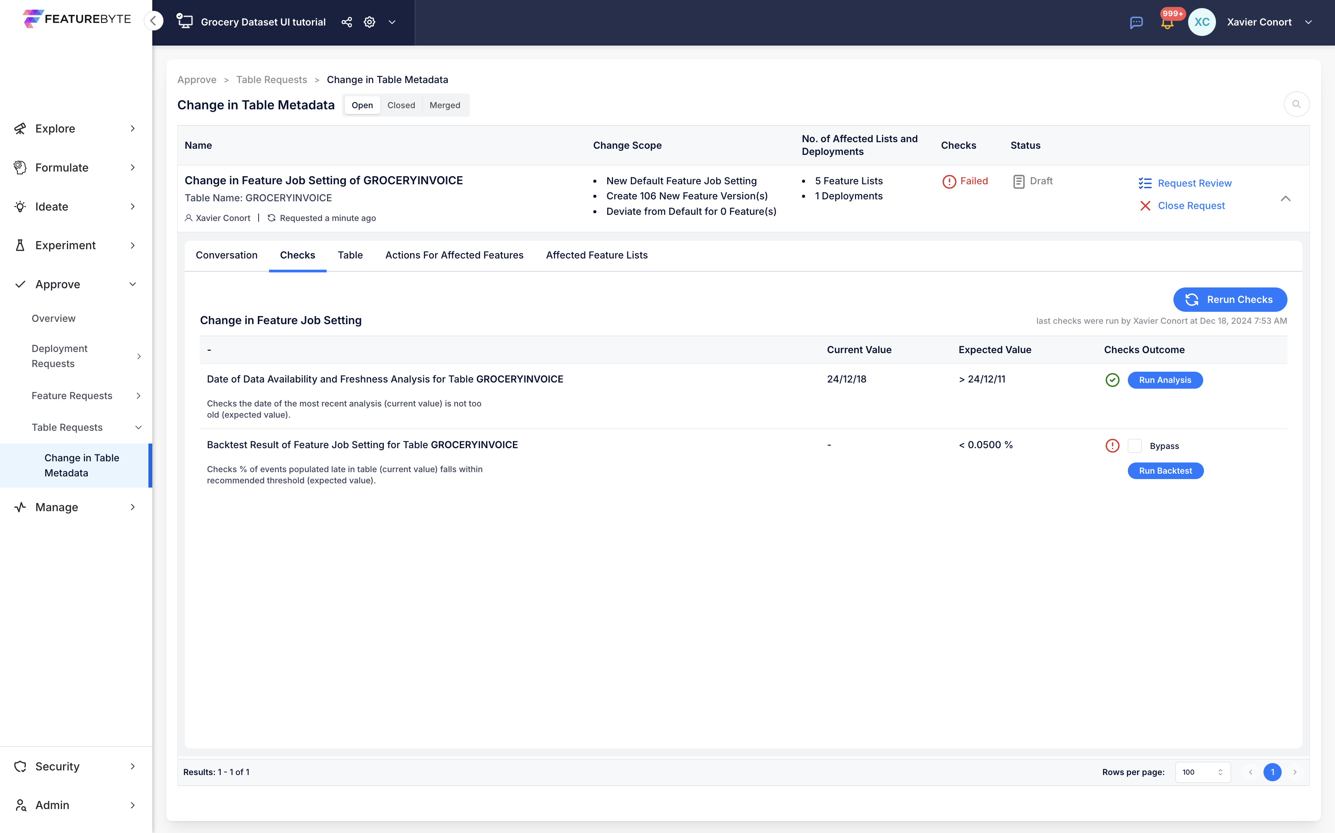Screen dimensions: 1335x833
Task: Click green check outcome icon for Data Availability
Action: click(x=1112, y=380)
